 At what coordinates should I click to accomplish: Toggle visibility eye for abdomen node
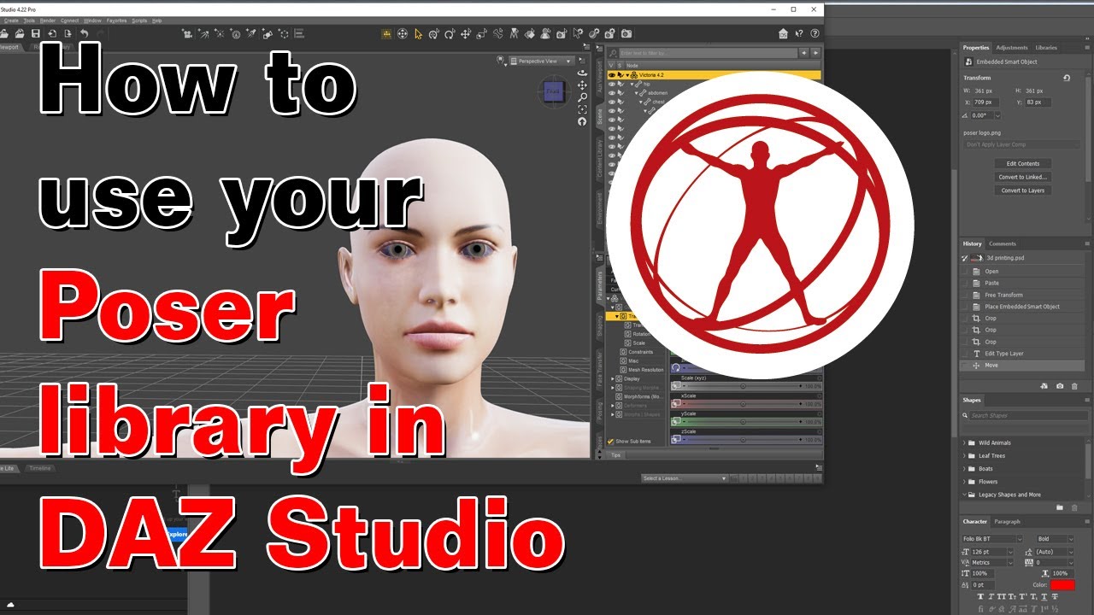pos(612,93)
